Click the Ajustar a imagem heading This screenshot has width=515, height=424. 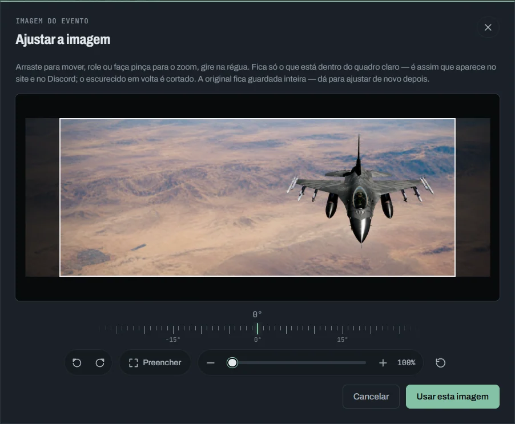click(x=63, y=39)
